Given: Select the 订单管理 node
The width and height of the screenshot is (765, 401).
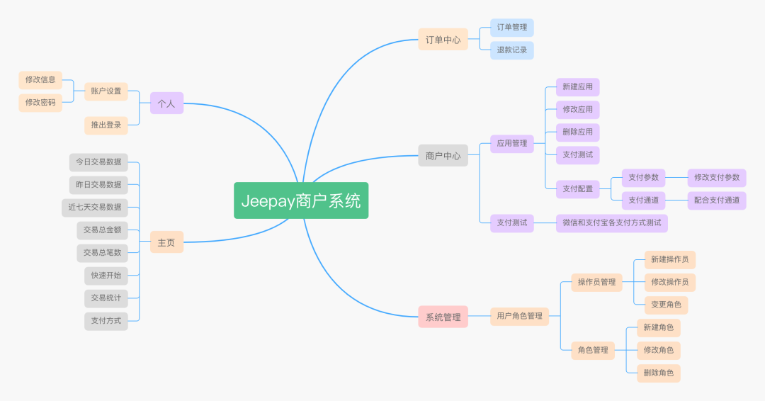Looking at the screenshot, I should pyautogui.click(x=512, y=28).
